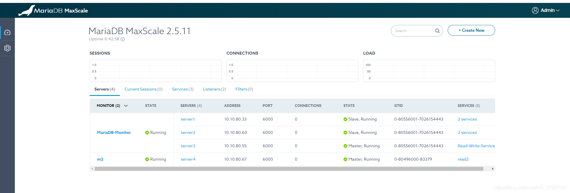Click the SERVICES (3) column header
The image size is (570, 193).
pos(469,106)
